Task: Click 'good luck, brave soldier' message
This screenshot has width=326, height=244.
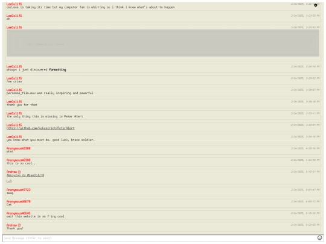Action: 50,140
